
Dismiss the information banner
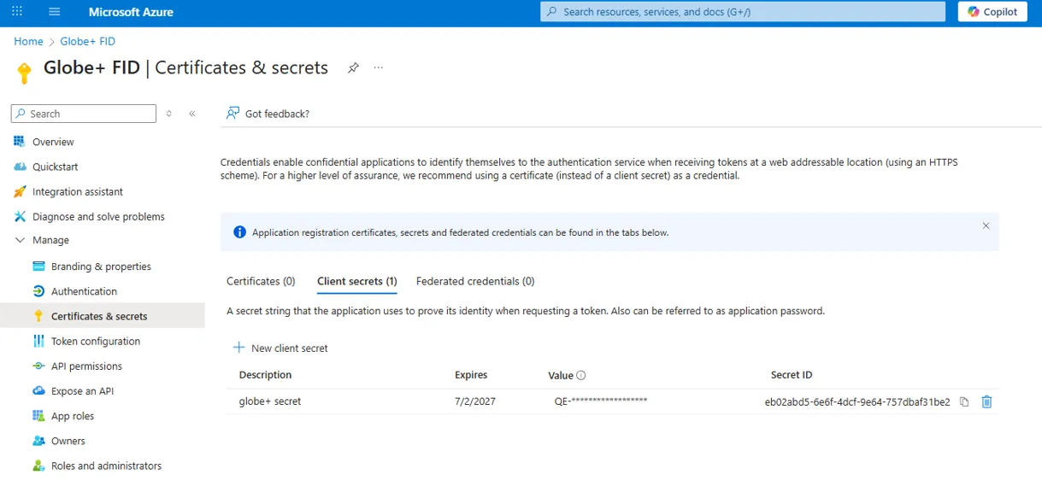986,226
